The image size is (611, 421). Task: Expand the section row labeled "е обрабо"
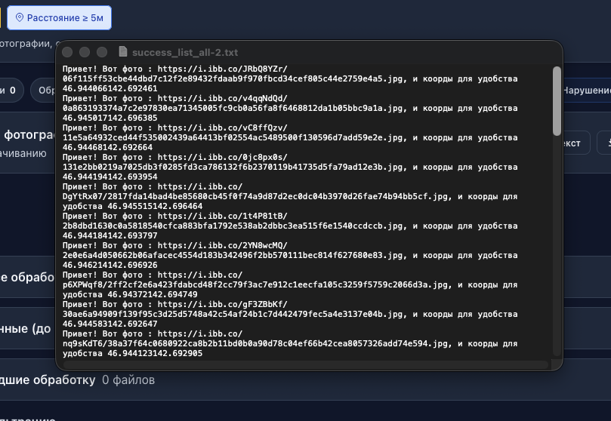(x=26, y=277)
